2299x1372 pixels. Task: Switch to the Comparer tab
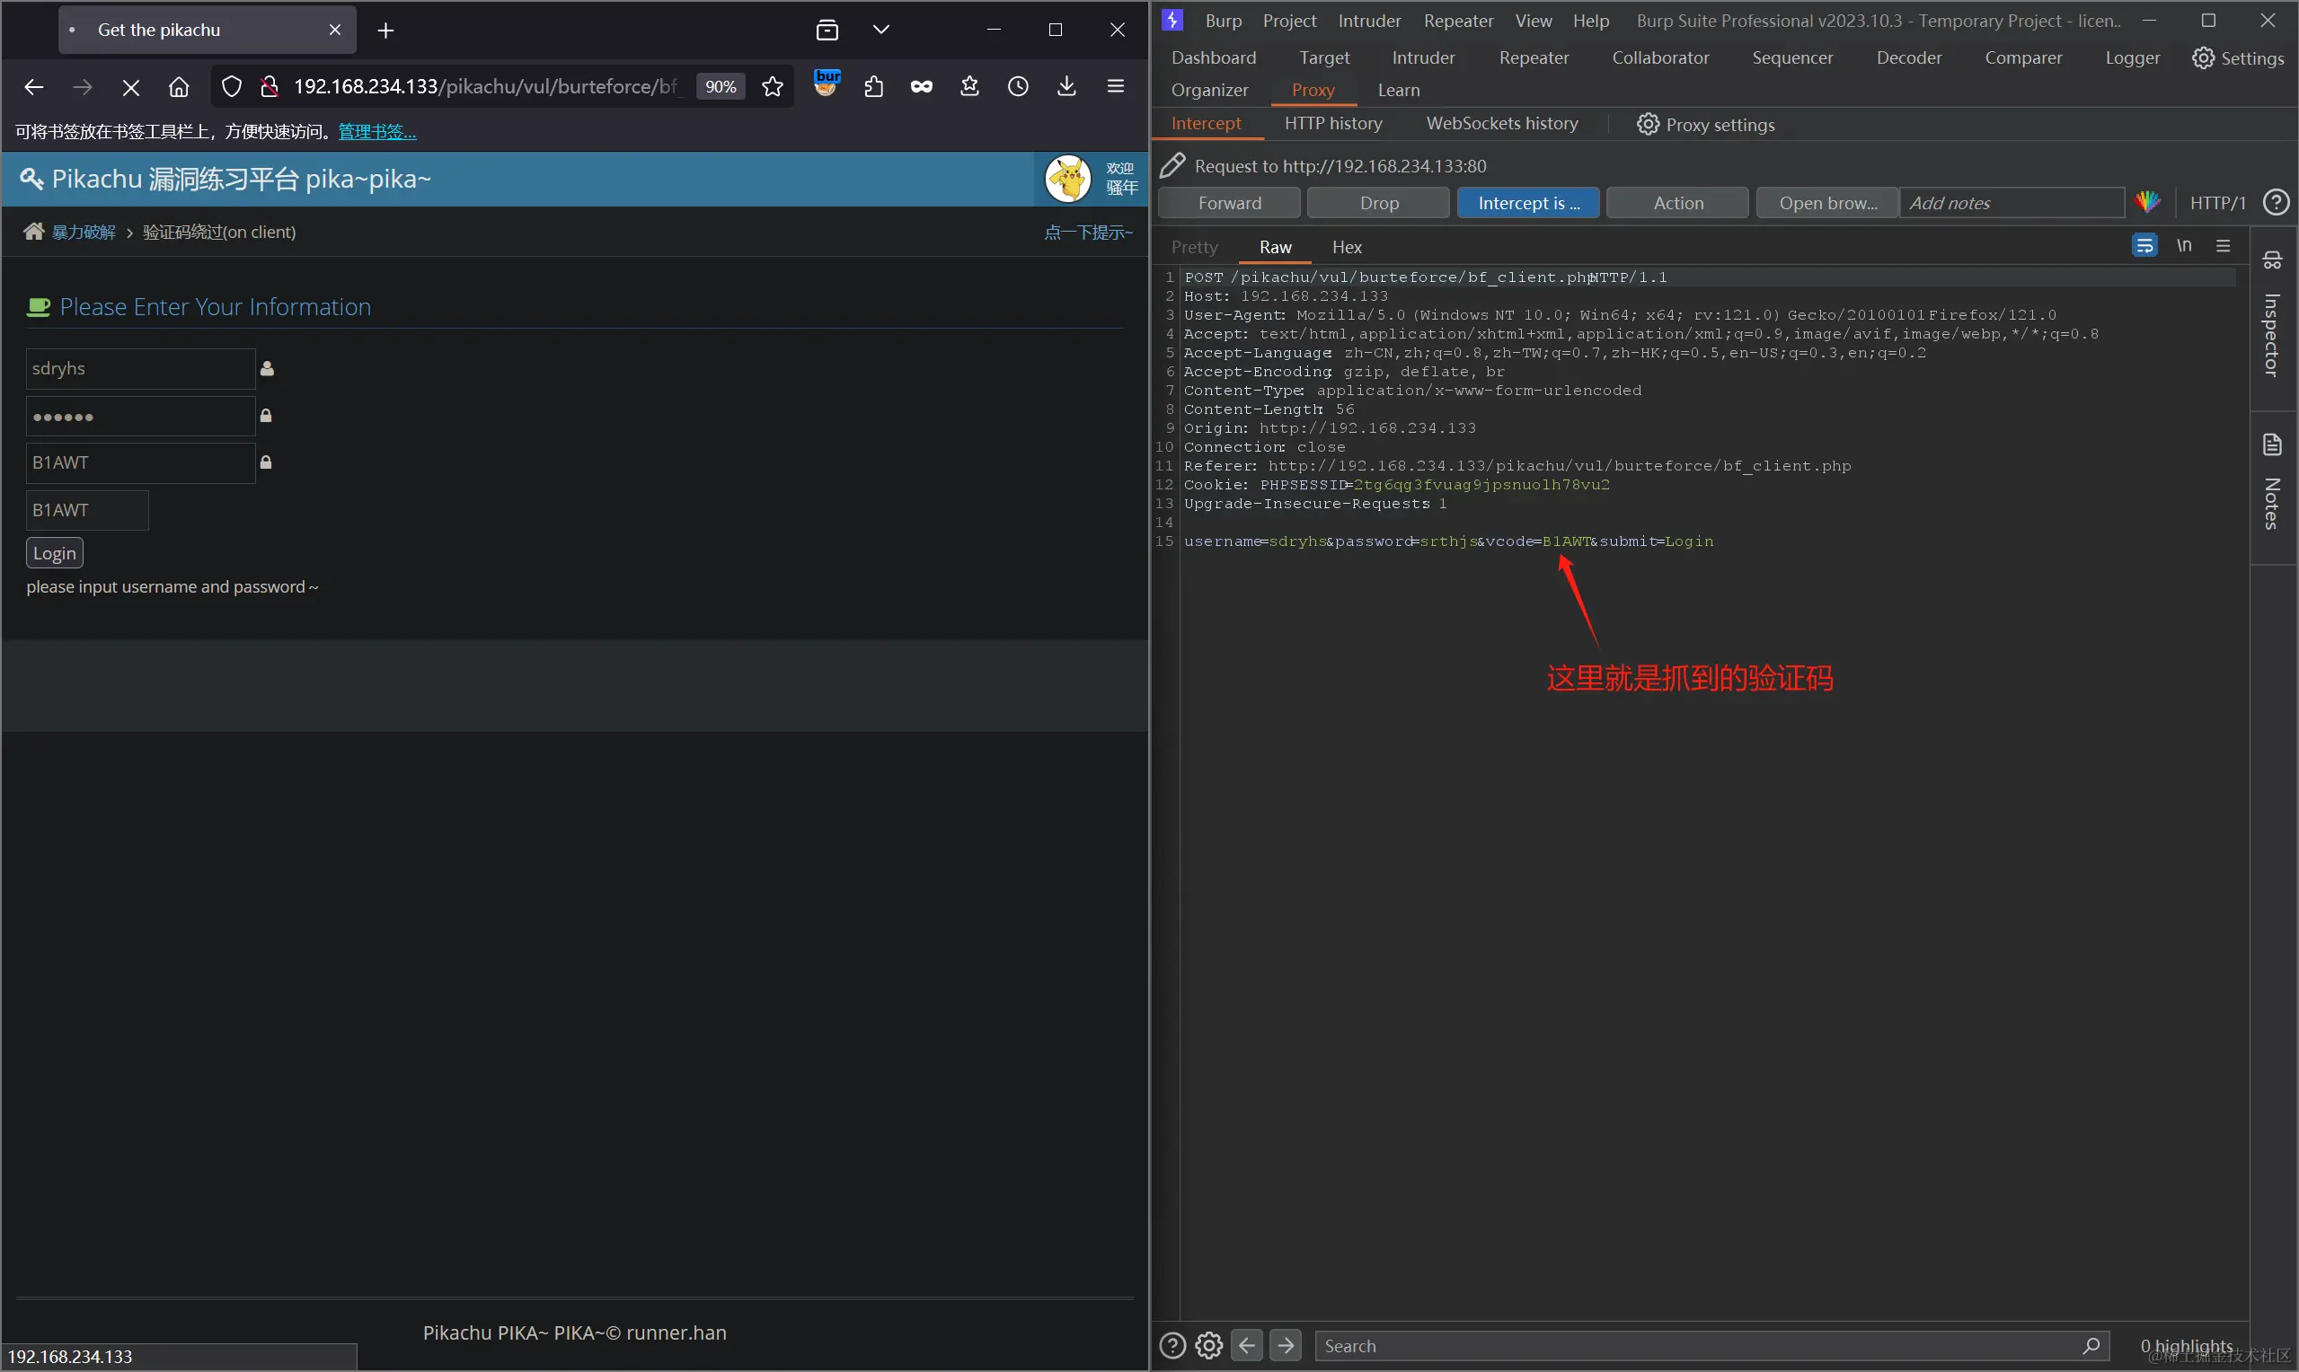(x=2023, y=57)
